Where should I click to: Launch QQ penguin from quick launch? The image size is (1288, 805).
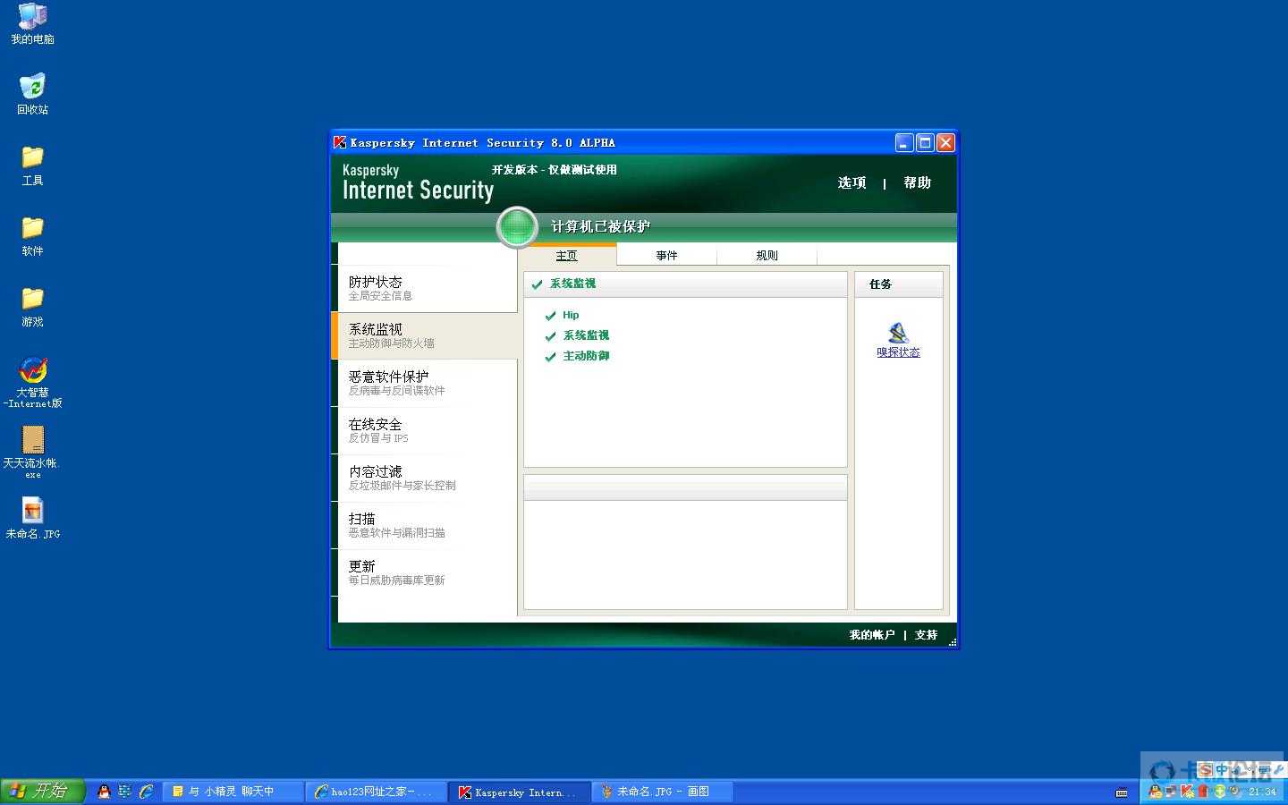(x=104, y=792)
